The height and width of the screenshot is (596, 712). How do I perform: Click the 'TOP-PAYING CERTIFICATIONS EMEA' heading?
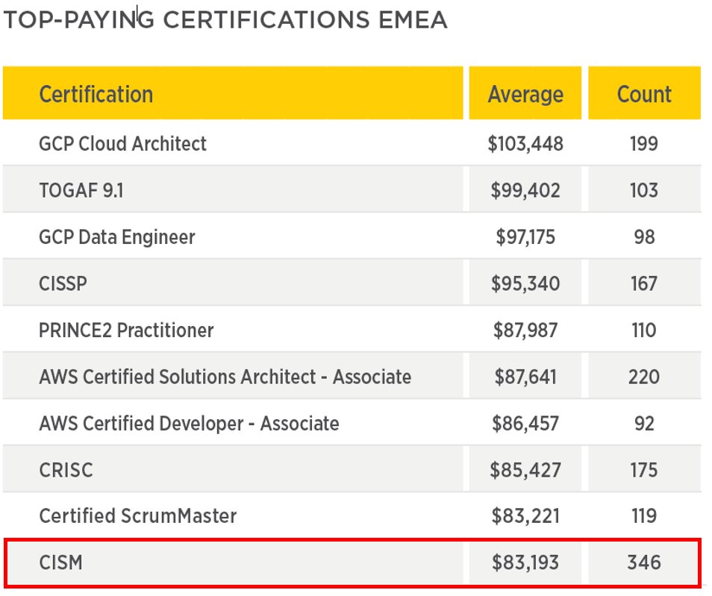225,20
